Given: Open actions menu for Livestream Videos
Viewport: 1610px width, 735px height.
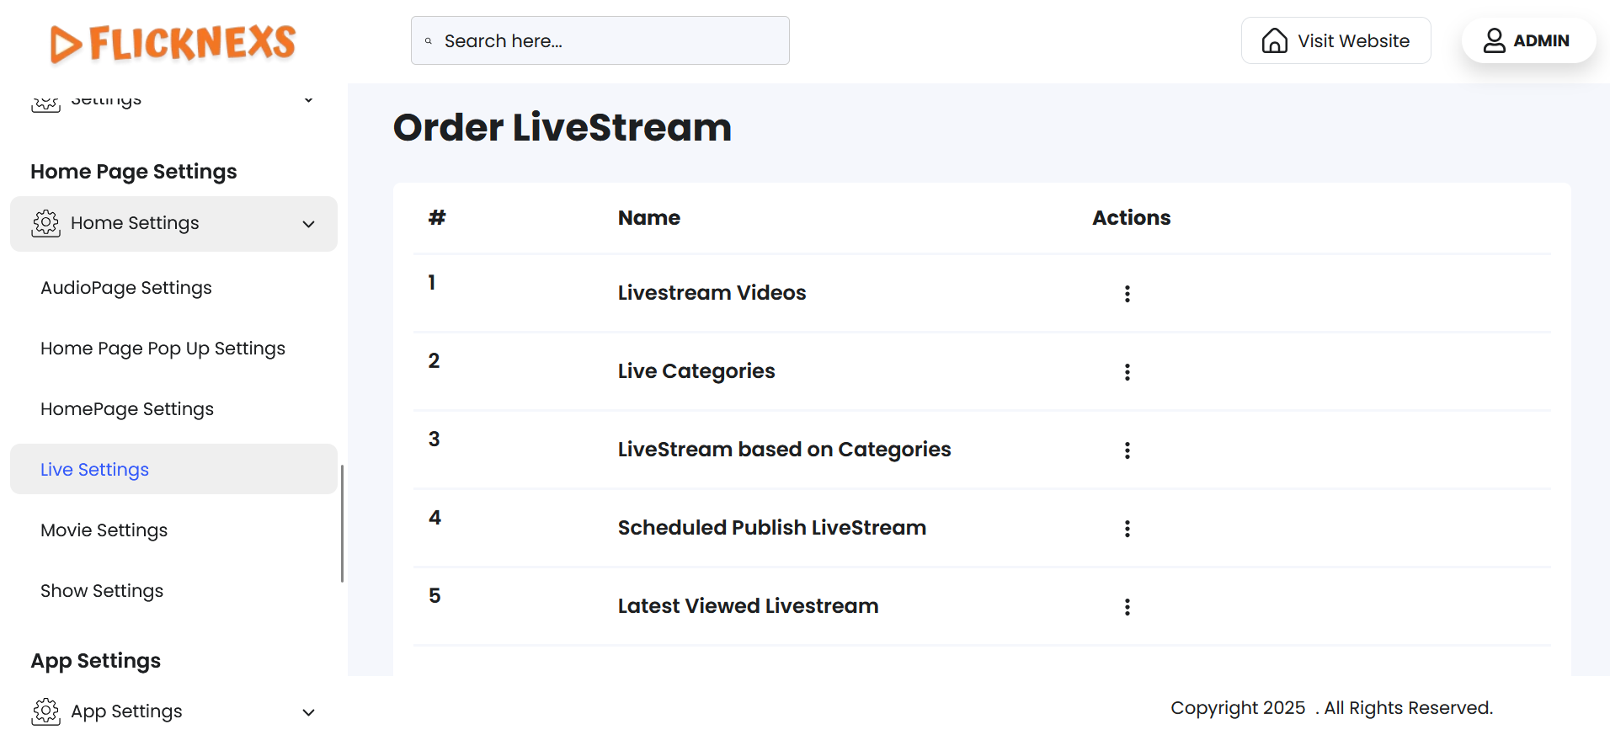Looking at the screenshot, I should (1127, 294).
